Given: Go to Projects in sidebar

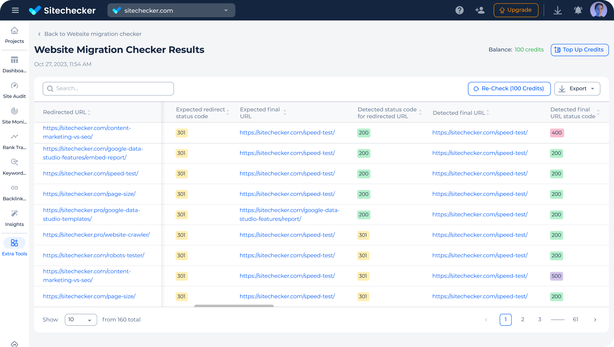Looking at the screenshot, I should coord(14,35).
